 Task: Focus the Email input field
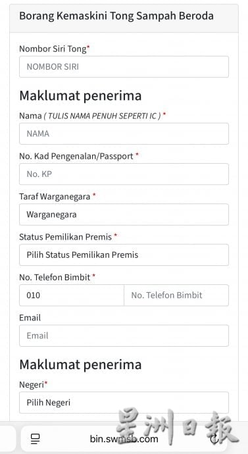(x=124, y=336)
